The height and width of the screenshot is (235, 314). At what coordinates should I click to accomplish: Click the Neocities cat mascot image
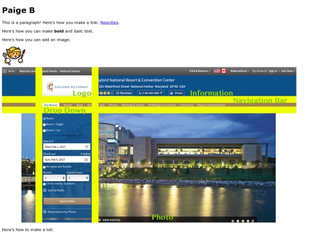pos(14,56)
